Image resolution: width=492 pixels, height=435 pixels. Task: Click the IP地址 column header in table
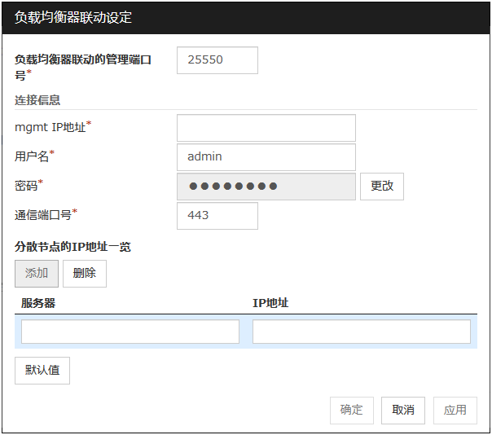click(270, 303)
